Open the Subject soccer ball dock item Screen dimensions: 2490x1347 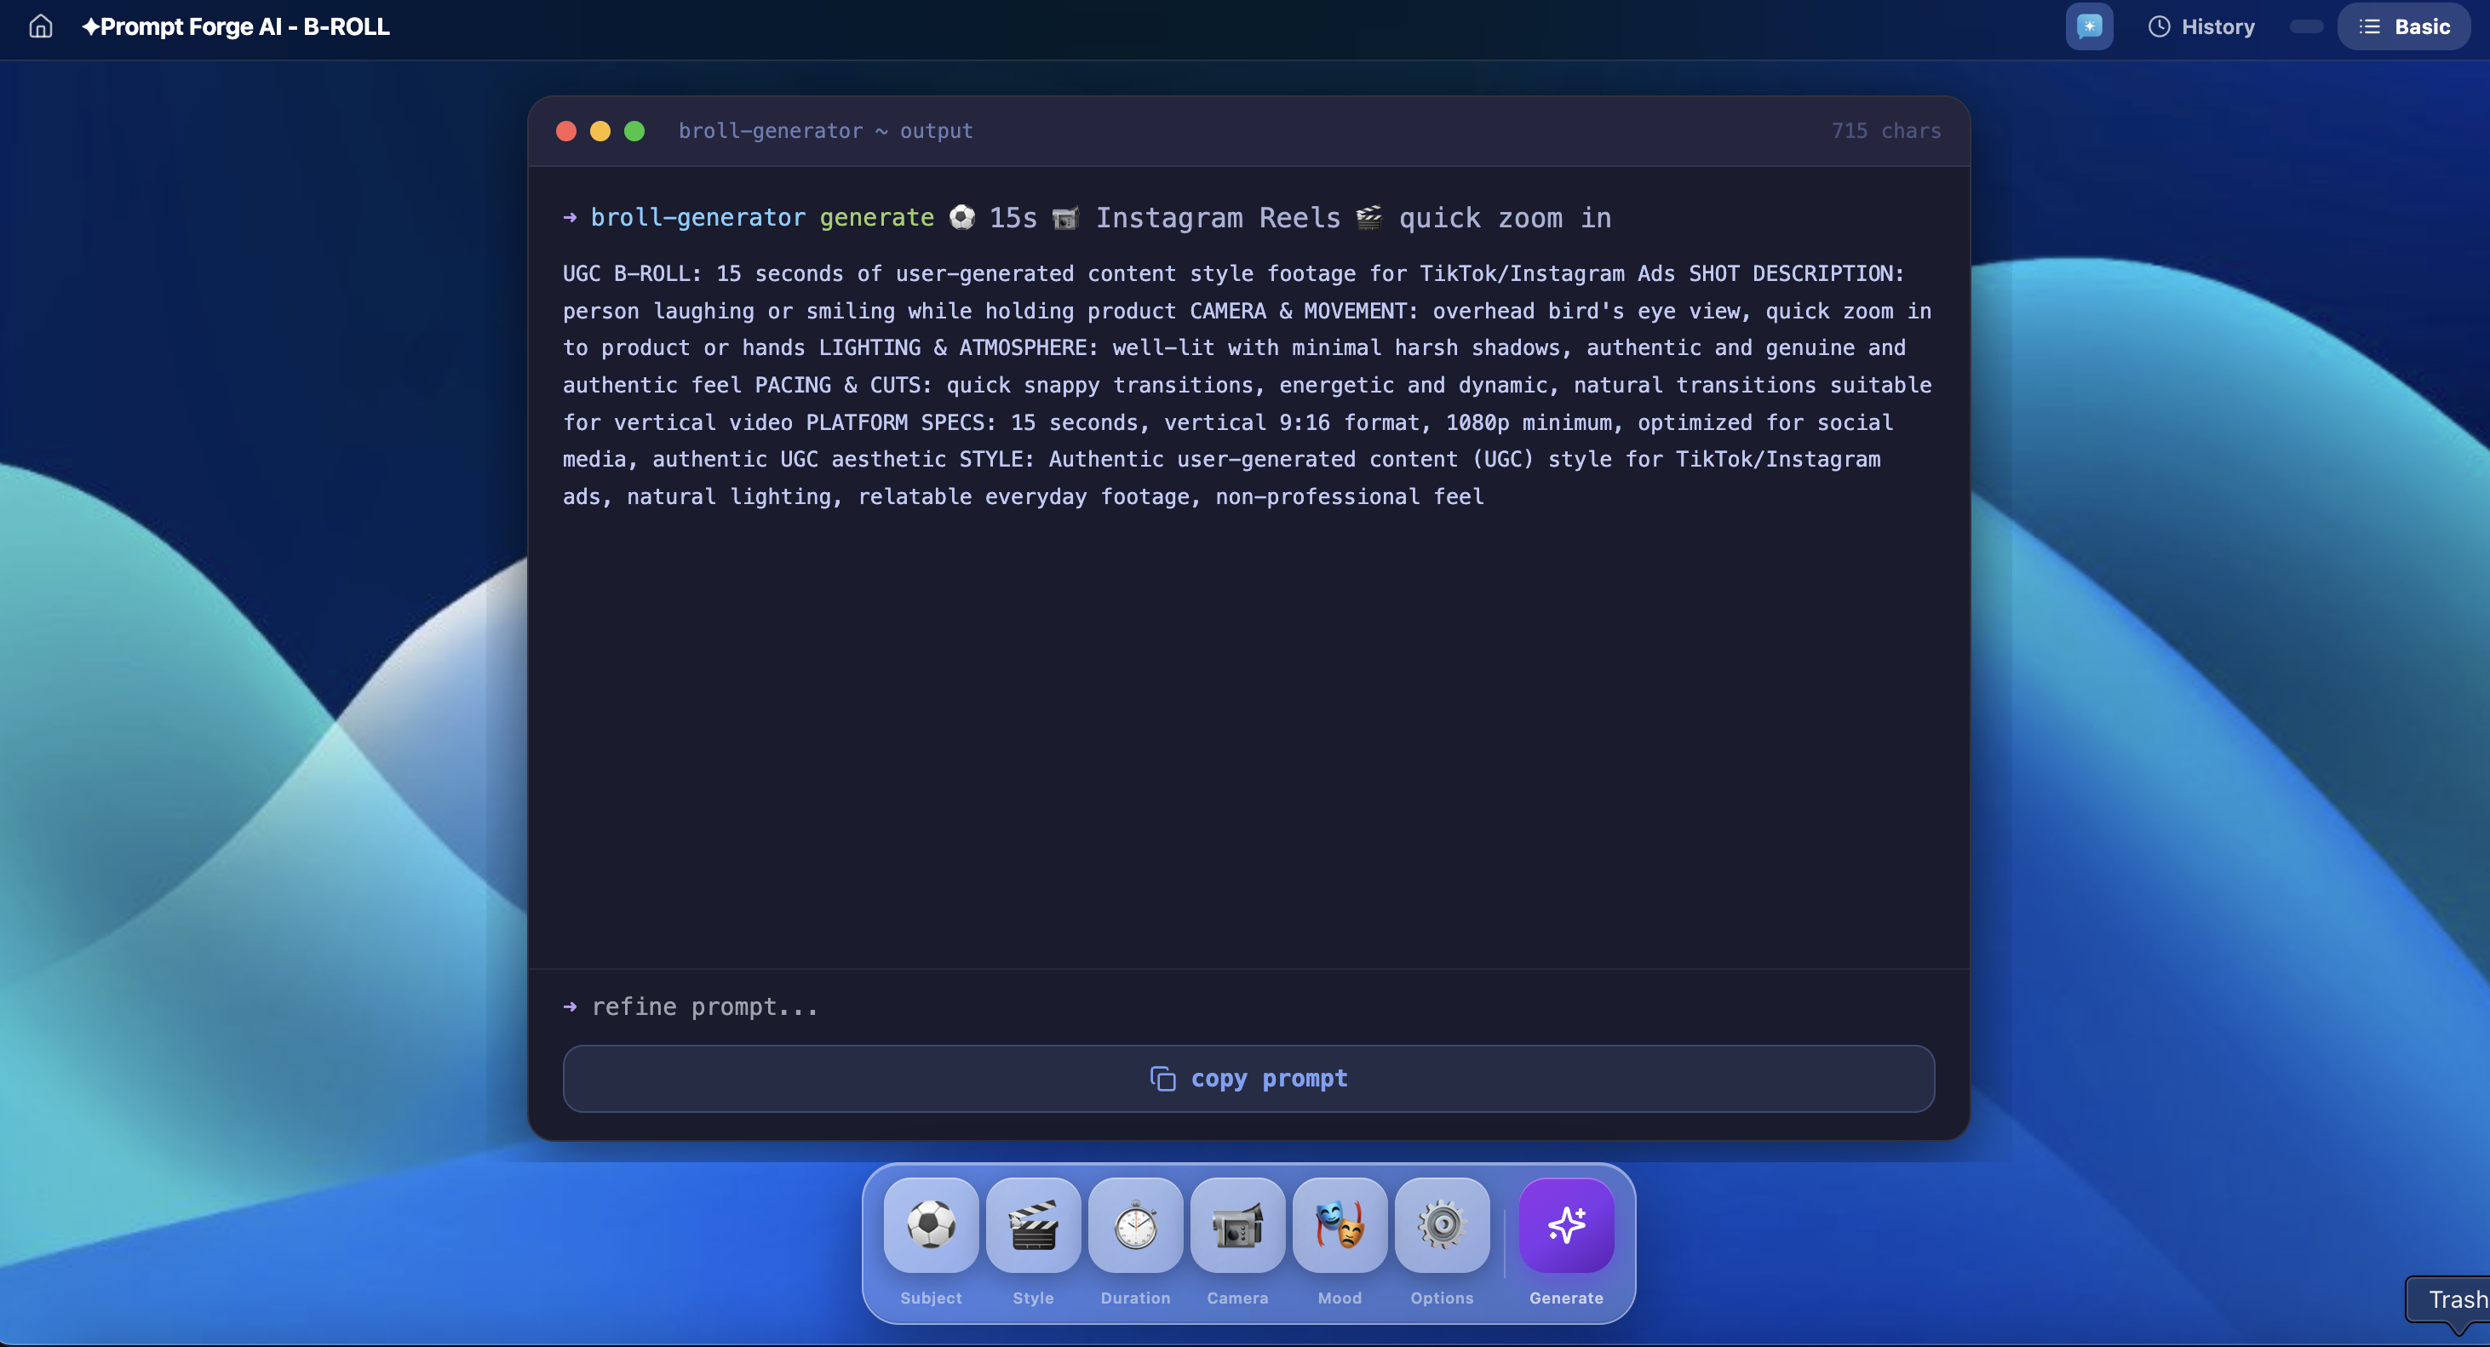point(930,1225)
